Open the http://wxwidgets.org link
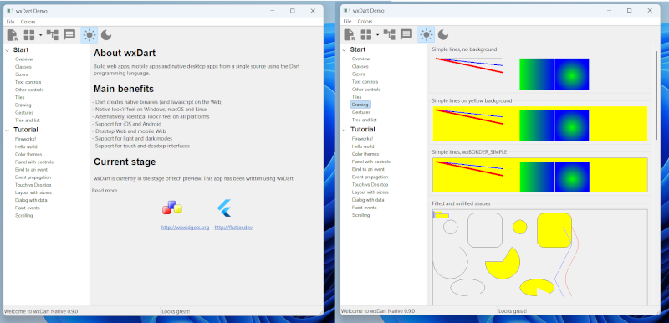The width and height of the screenshot is (669, 323). 185,228
